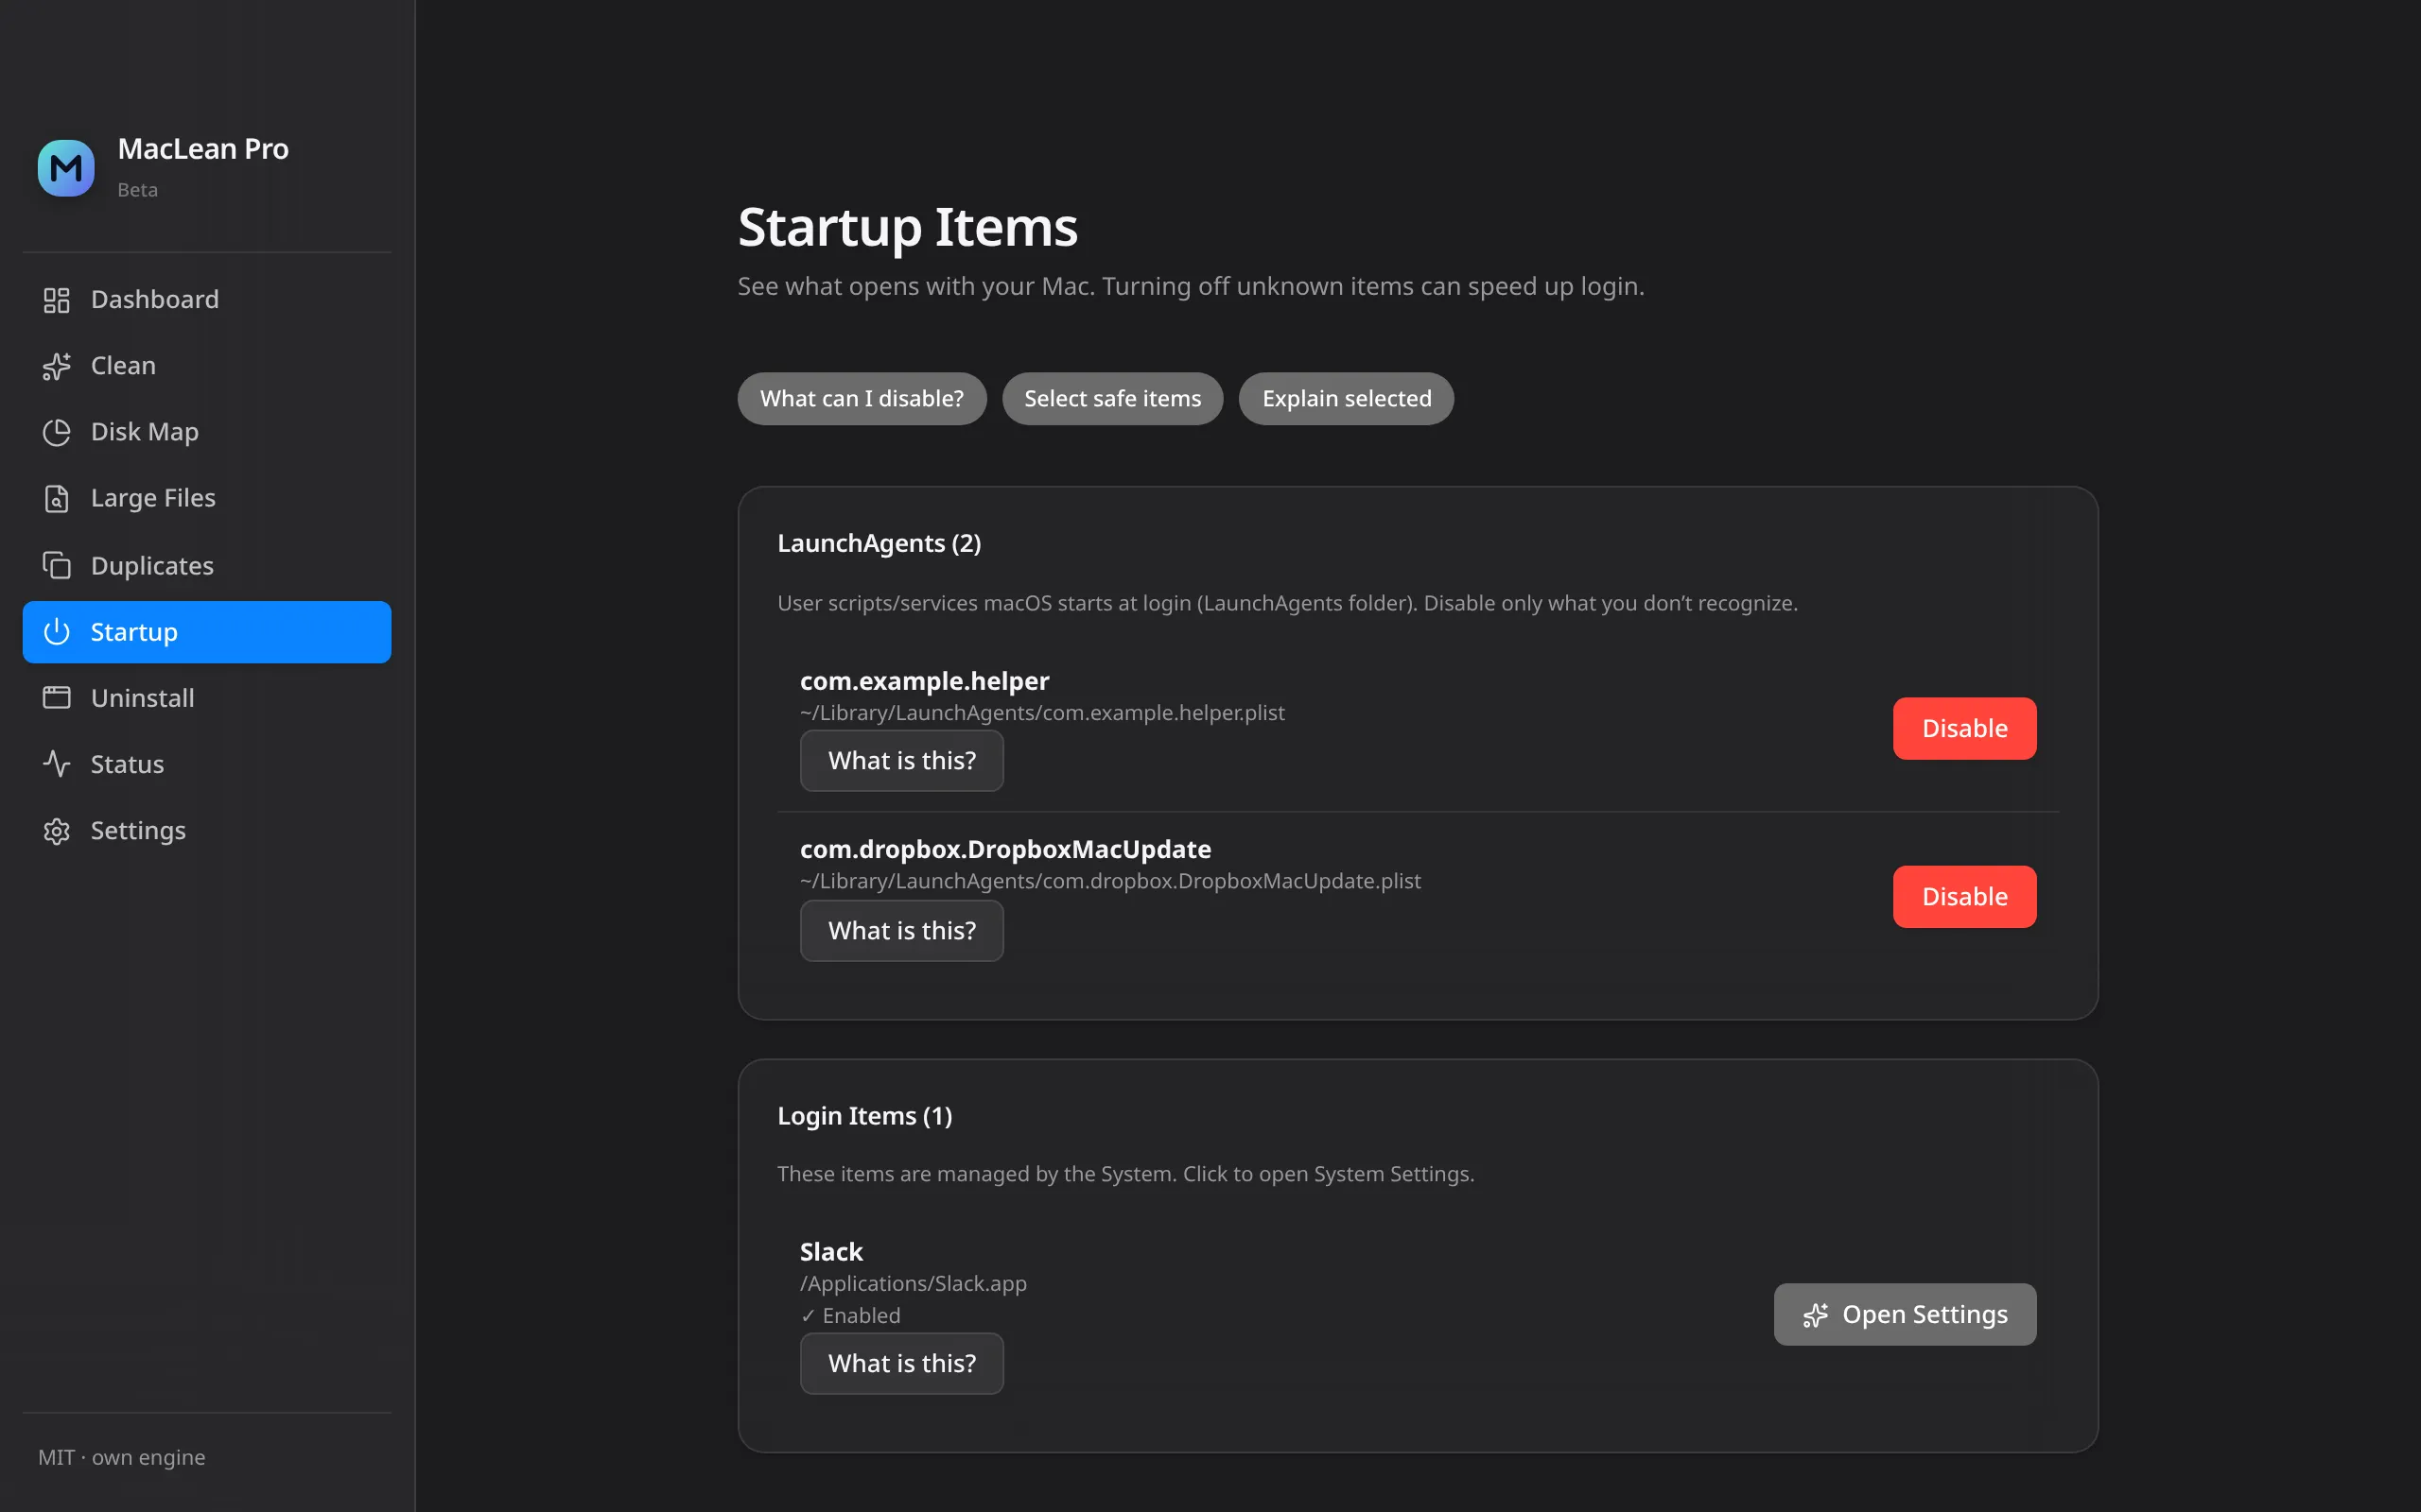Viewport: 2421px width, 1512px height.
Task: Click the com.example.helper item name
Action: click(924, 681)
